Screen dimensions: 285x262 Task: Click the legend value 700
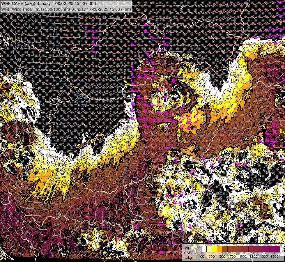(x=233, y=256)
